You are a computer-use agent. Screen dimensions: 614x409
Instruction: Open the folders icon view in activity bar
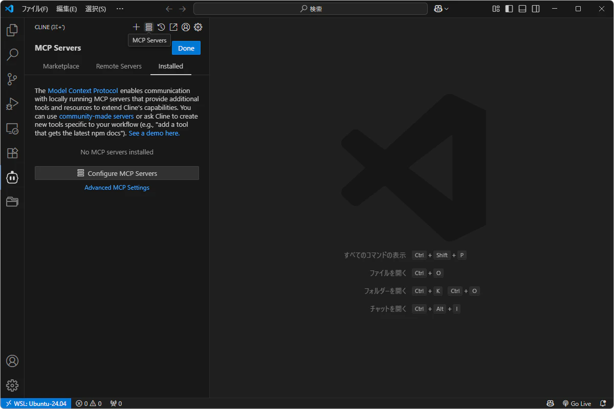pos(12,202)
